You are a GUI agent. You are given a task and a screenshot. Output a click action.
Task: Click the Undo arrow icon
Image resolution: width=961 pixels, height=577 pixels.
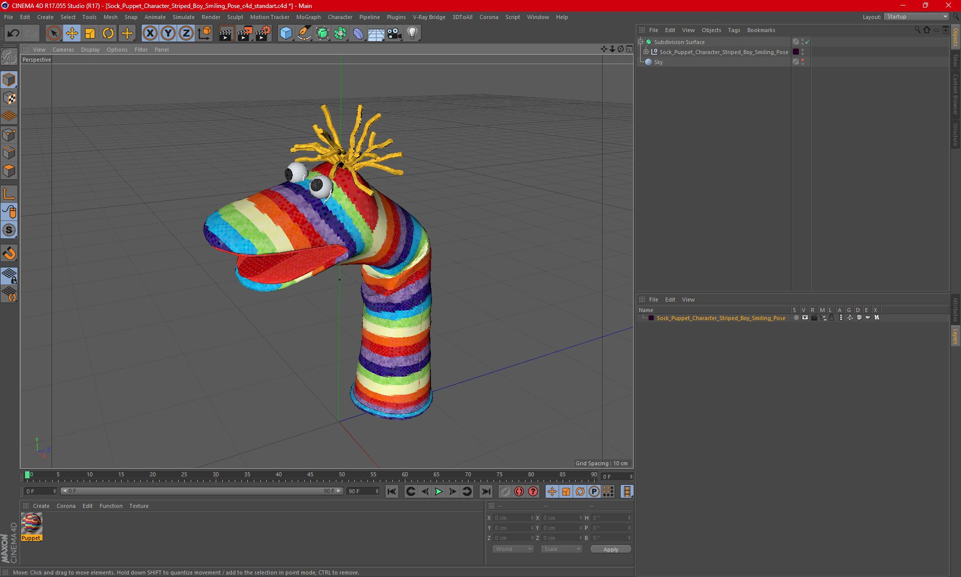[x=14, y=34]
